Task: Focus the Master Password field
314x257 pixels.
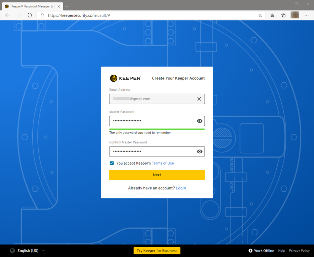Action: [157, 121]
